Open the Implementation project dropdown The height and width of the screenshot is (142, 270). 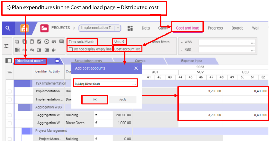[x=100, y=28]
